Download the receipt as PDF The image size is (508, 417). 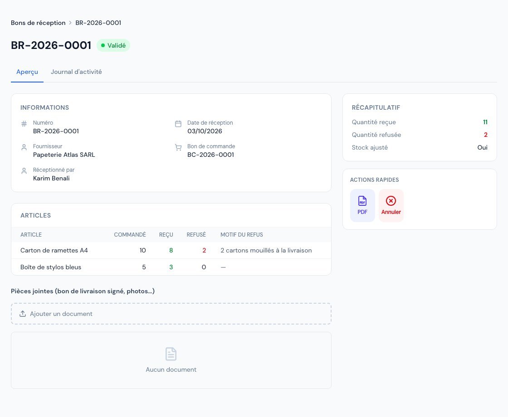(x=362, y=206)
